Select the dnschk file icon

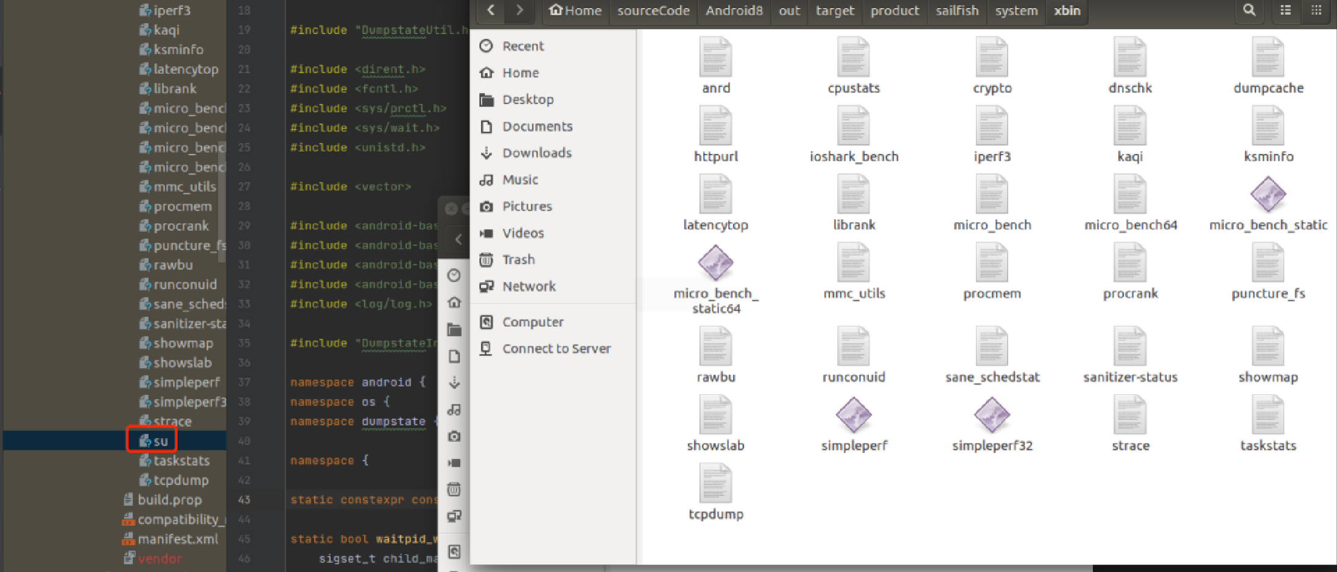click(1130, 57)
